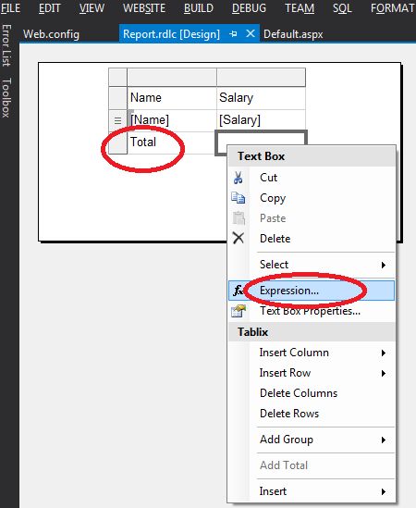
Task: Open the TEAM menu
Action: tap(300, 8)
